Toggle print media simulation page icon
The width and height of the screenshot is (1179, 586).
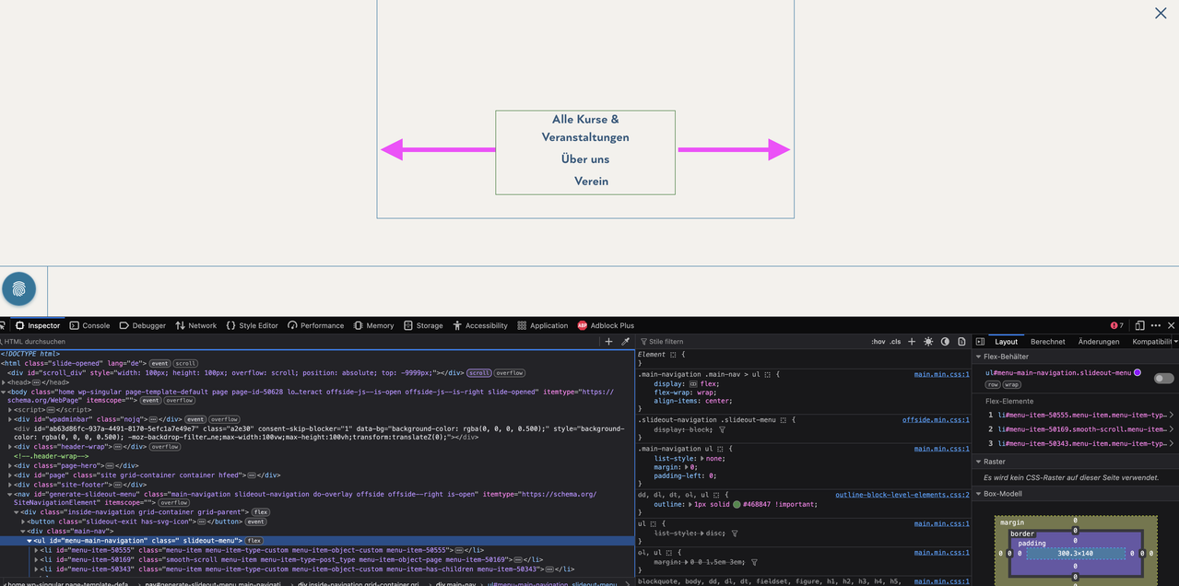click(961, 341)
